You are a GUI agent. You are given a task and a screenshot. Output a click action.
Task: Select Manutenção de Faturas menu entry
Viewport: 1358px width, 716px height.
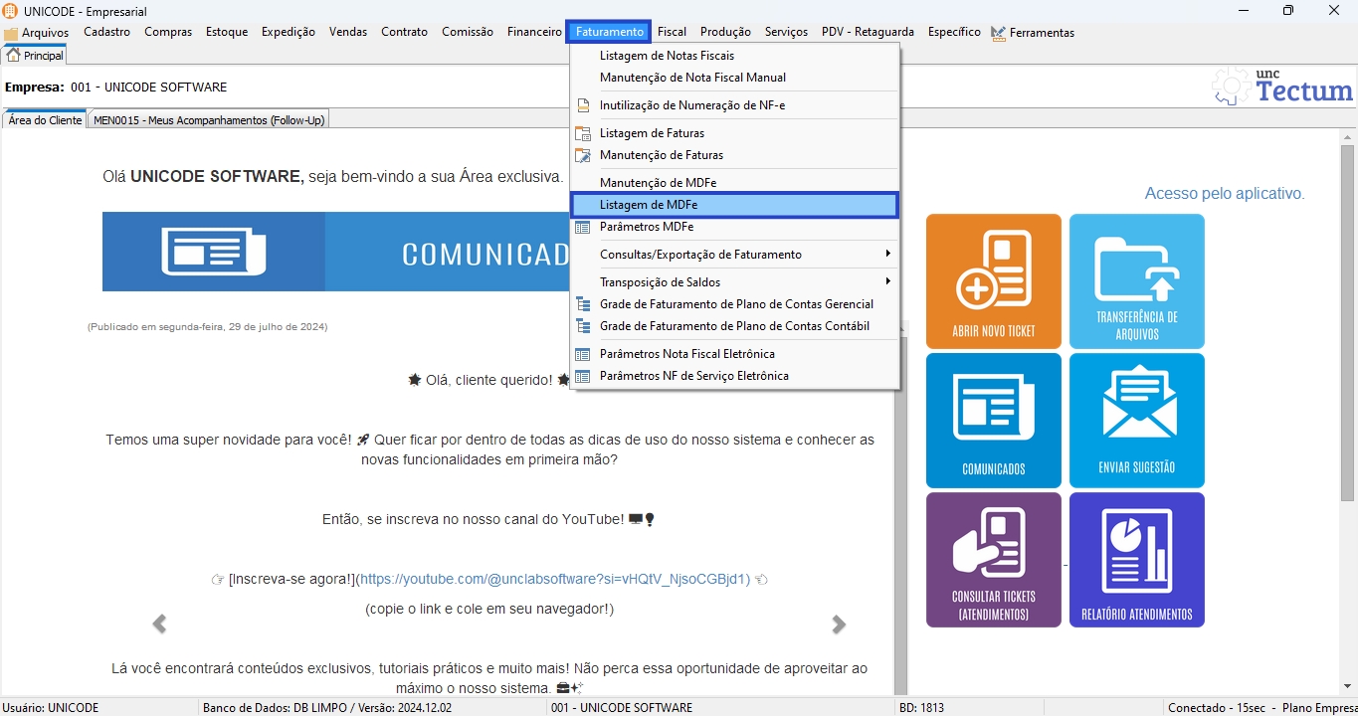tap(661, 155)
